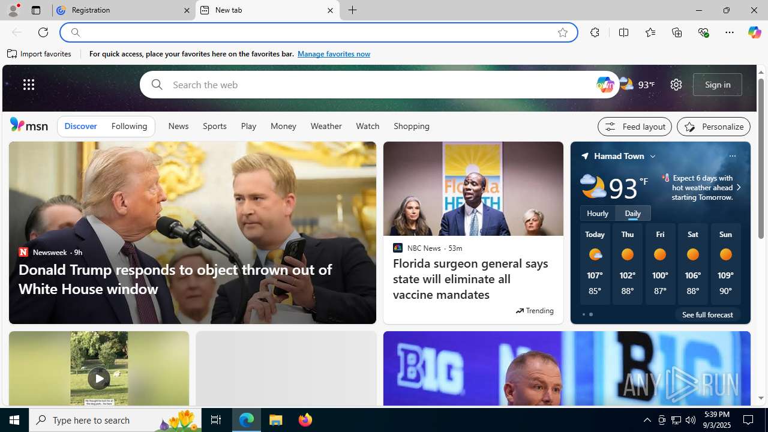Expand the Hamad Town location dropdown
This screenshot has height=432, width=768.
point(653,156)
